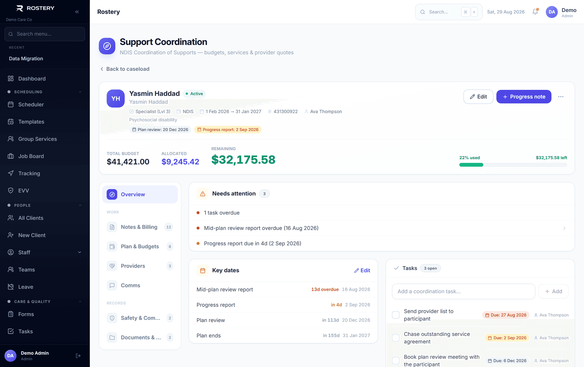This screenshot has height=367, width=584.
Task: Click the log out icon beside Demo Admin
Action: [x=78, y=356]
